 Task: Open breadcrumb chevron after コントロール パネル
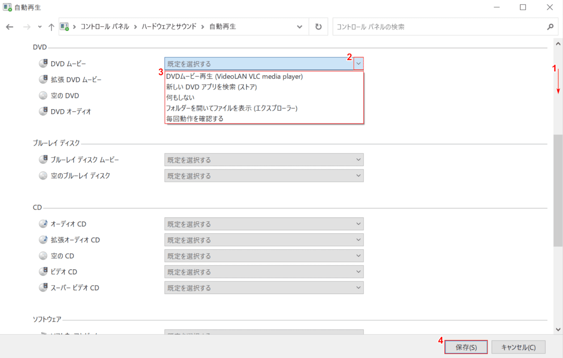[135, 27]
